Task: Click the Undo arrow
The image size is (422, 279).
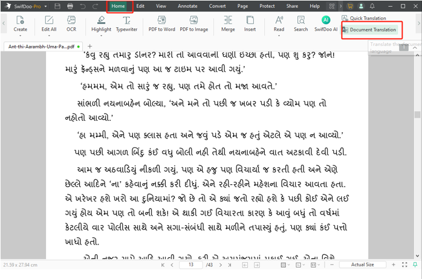Action: click(x=83, y=6)
